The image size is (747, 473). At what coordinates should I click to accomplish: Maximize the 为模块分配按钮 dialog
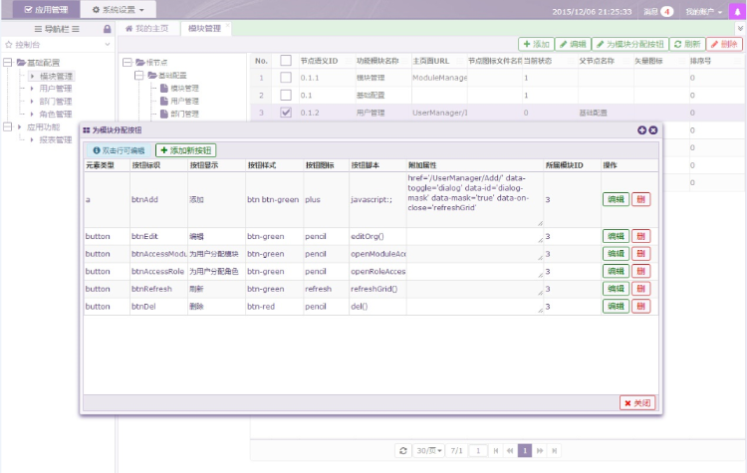(641, 130)
